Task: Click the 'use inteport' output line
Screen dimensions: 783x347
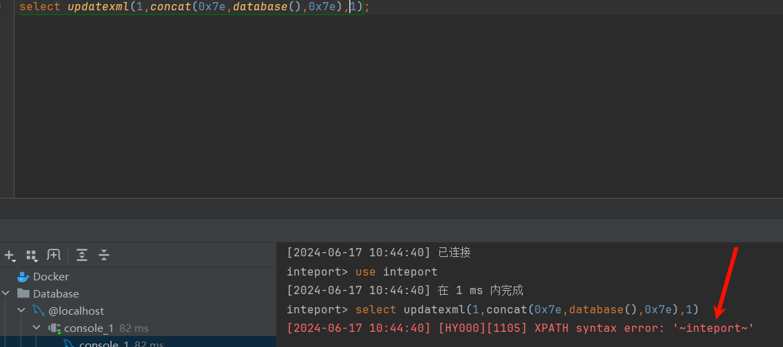Action: [362, 271]
